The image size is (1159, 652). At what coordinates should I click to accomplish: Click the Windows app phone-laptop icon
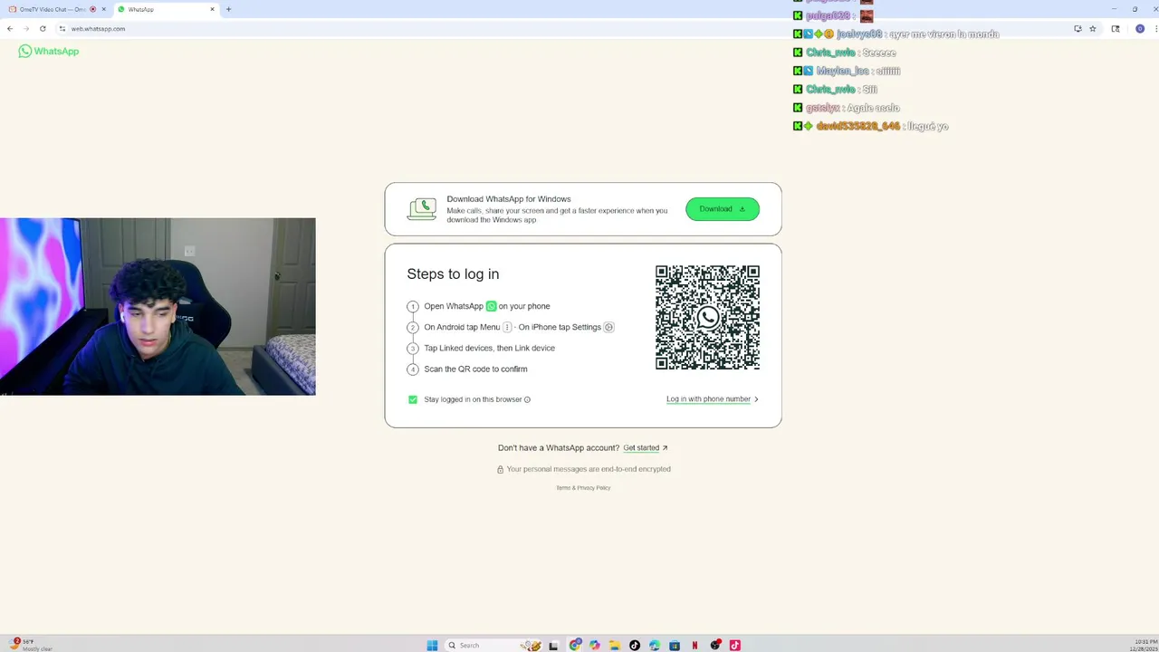(x=422, y=209)
